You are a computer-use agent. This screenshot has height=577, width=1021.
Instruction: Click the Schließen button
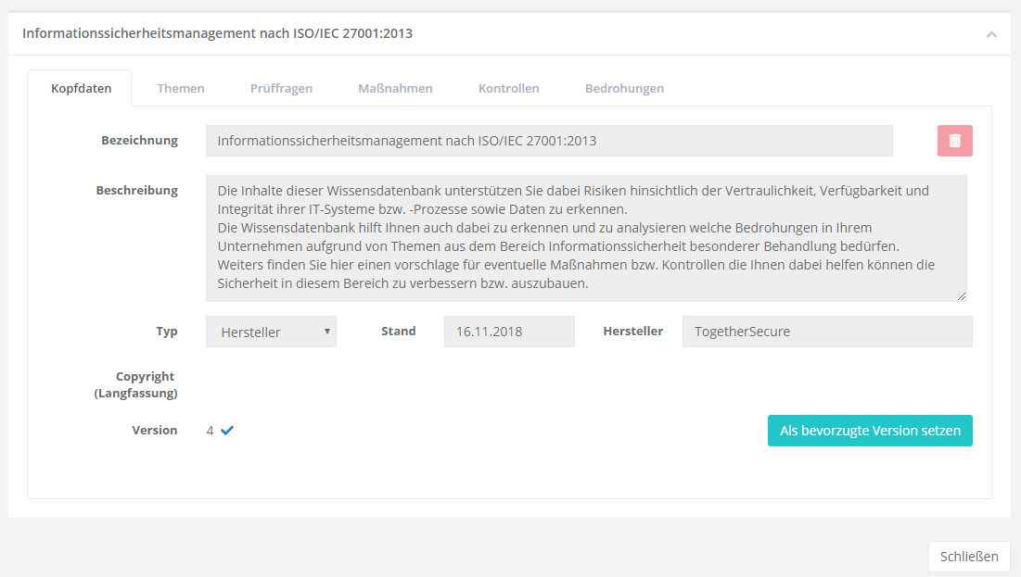coord(968,557)
